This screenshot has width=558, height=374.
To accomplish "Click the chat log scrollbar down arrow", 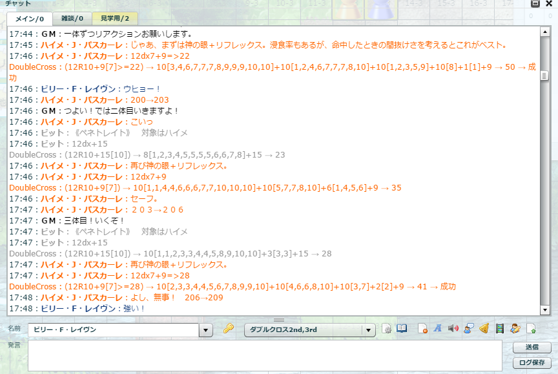I will coord(544,310).
